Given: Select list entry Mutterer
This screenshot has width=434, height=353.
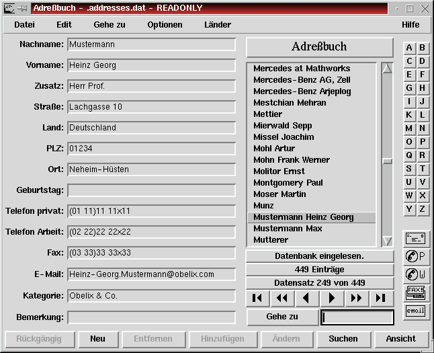Looking at the screenshot, I should [312, 240].
